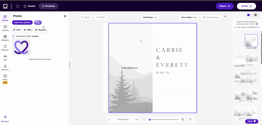Click Add more photos button

22,22
